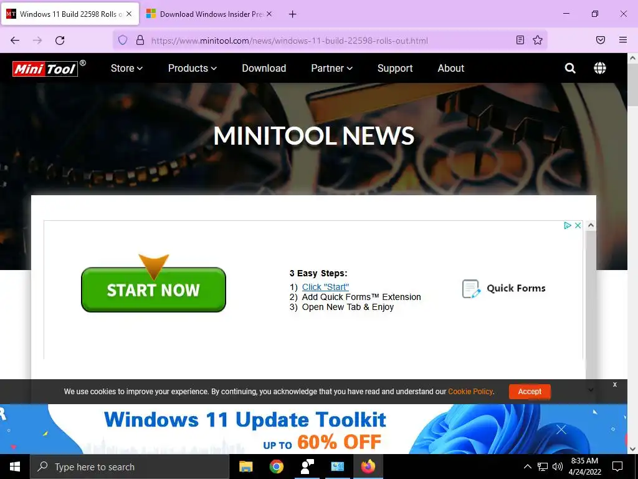
Task: Click the Quick Forms brand text
Action: coord(516,288)
